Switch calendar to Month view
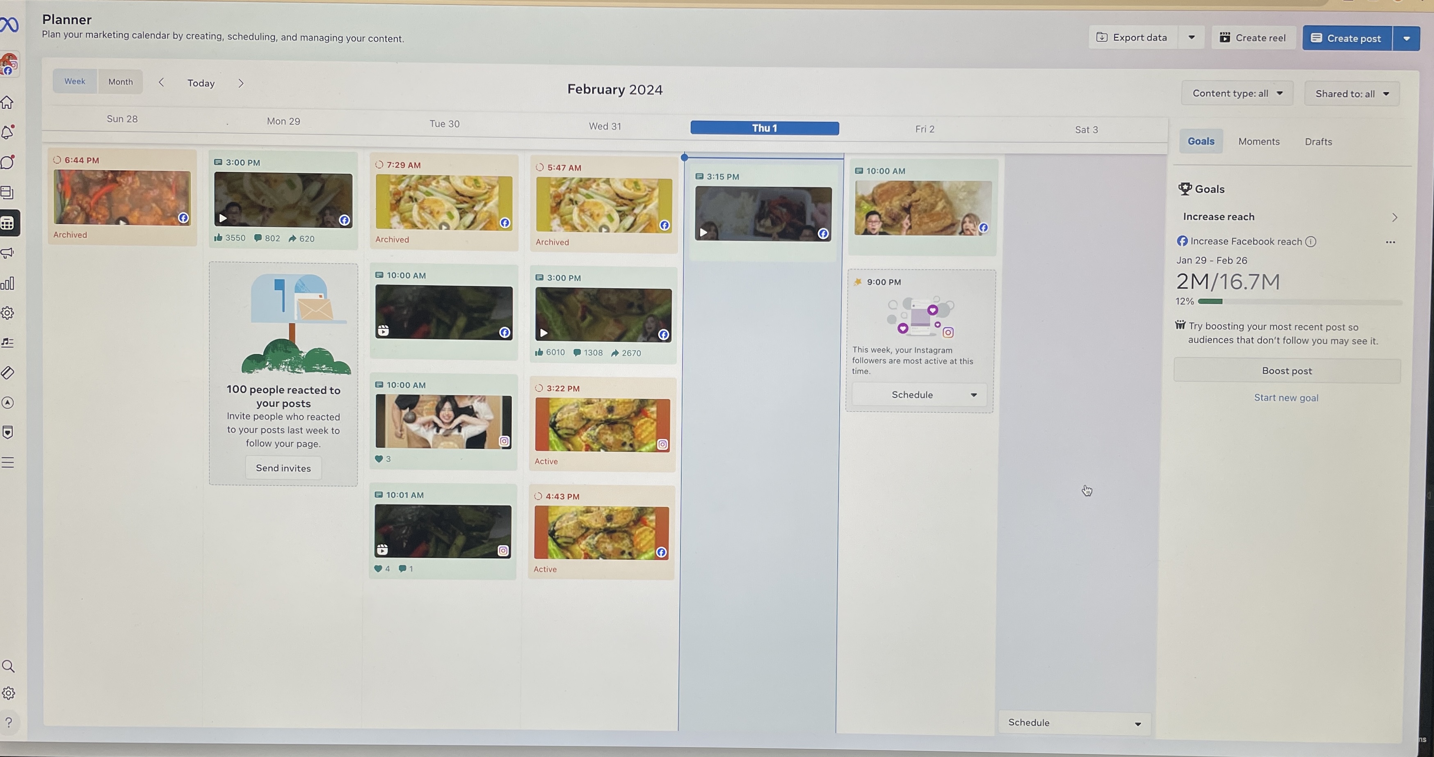 120,82
